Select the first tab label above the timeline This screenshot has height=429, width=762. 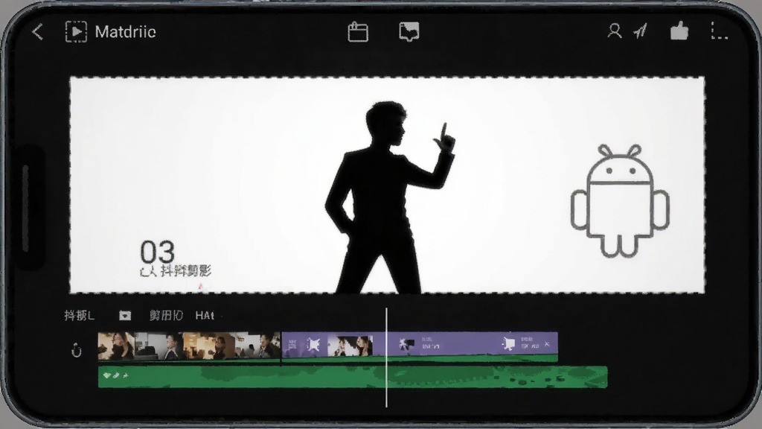point(79,316)
